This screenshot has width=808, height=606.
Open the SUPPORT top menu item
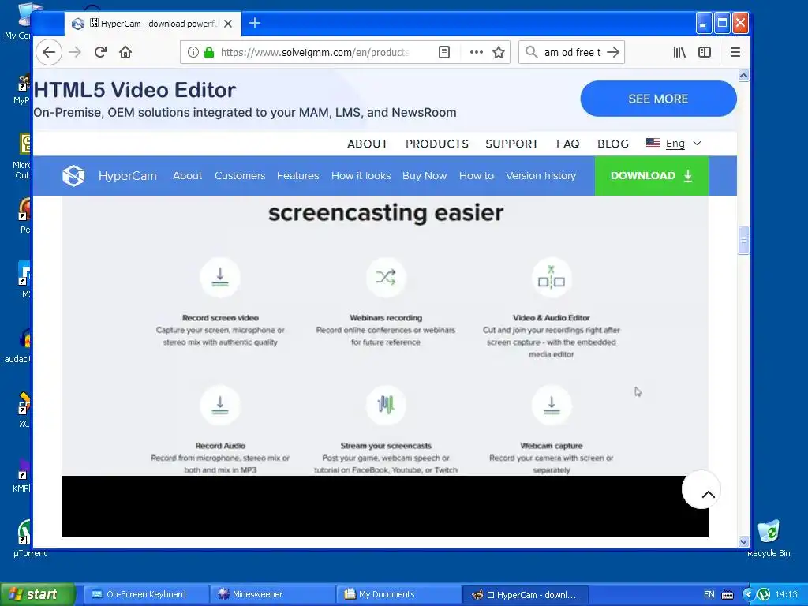click(x=511, y=144)
